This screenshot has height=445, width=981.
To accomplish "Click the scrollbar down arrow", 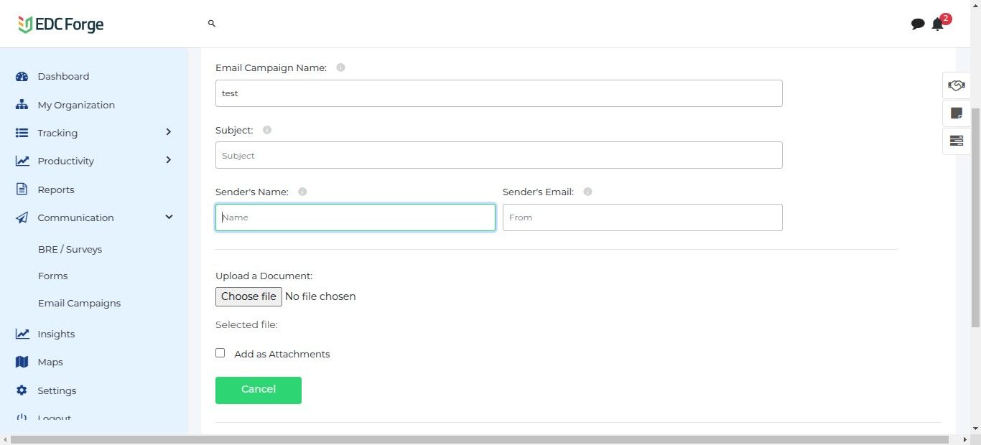I will [x=975, y=428].
